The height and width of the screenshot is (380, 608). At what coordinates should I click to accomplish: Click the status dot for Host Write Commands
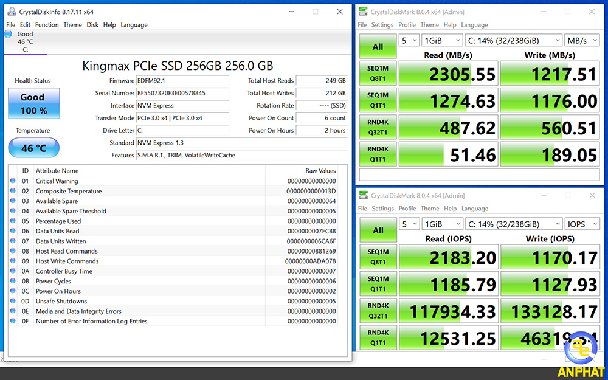click(13, 261)
